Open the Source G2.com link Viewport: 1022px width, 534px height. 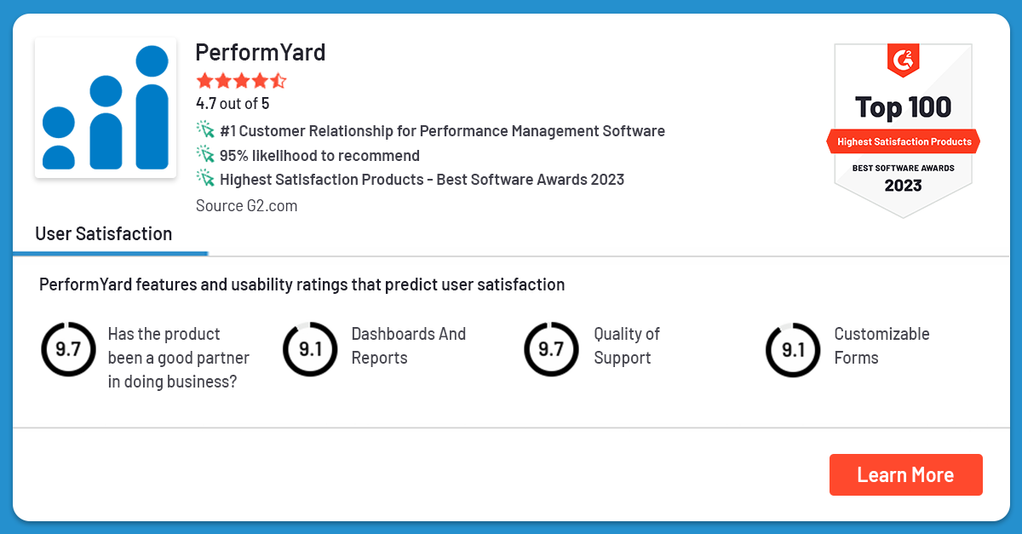pyautogui.click(x=244, y=205)
